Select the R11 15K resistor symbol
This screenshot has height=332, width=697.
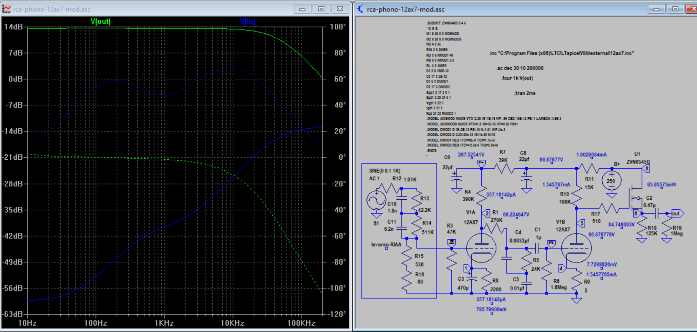(x=588, y=169)
